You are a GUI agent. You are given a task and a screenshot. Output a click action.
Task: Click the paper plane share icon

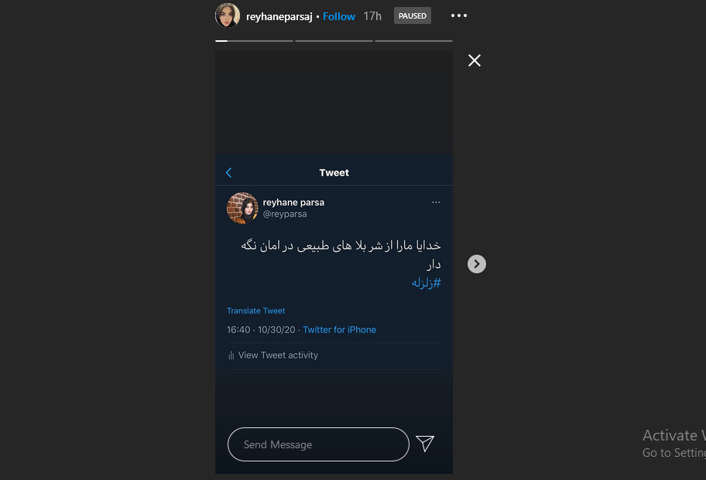(x=424, y=444)
